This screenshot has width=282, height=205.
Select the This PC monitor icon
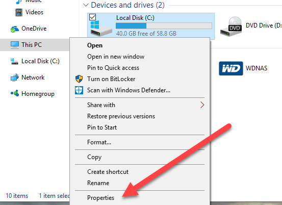(x=15, y=45)
